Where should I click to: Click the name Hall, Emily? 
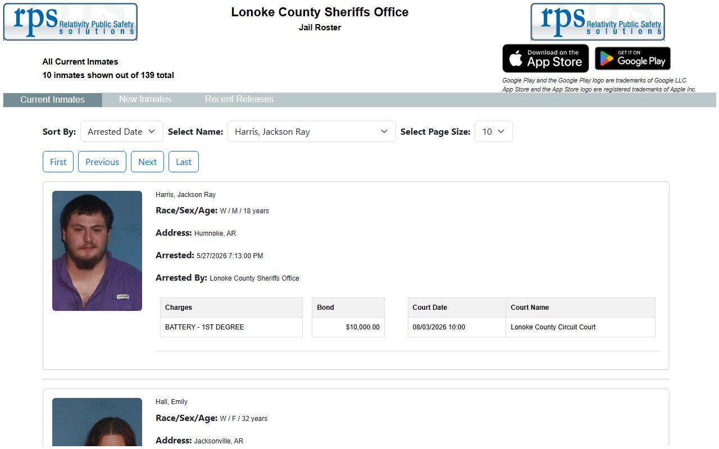click(x=172, y=402)
